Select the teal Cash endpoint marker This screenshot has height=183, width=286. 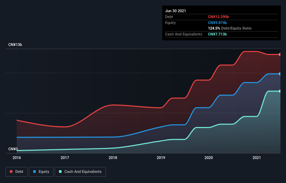(x=280, y=91)
